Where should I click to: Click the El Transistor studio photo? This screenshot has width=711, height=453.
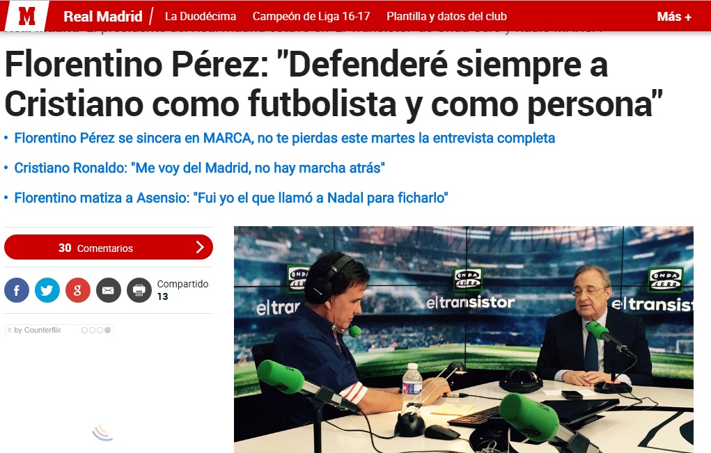tap(463, 340)
